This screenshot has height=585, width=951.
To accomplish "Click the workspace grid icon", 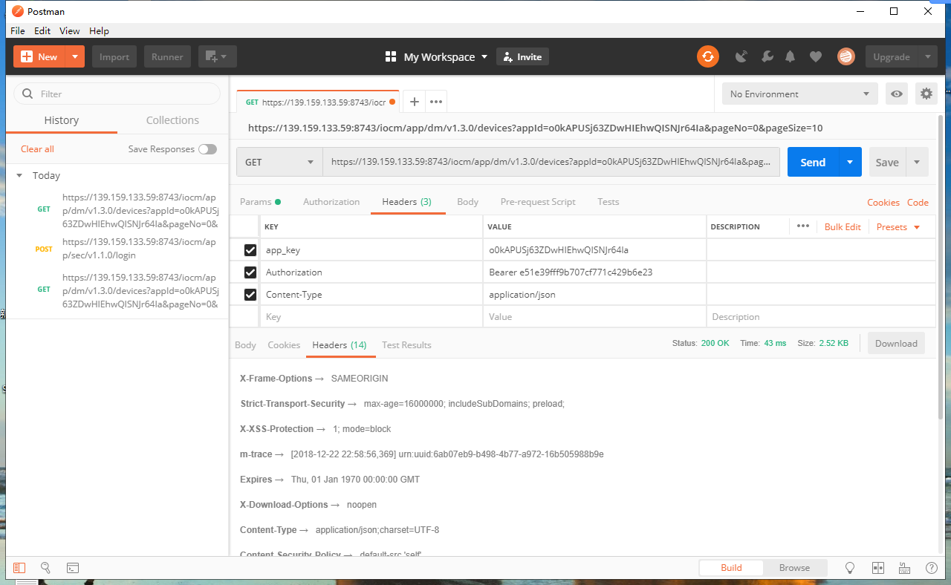I will pos(391,57).
